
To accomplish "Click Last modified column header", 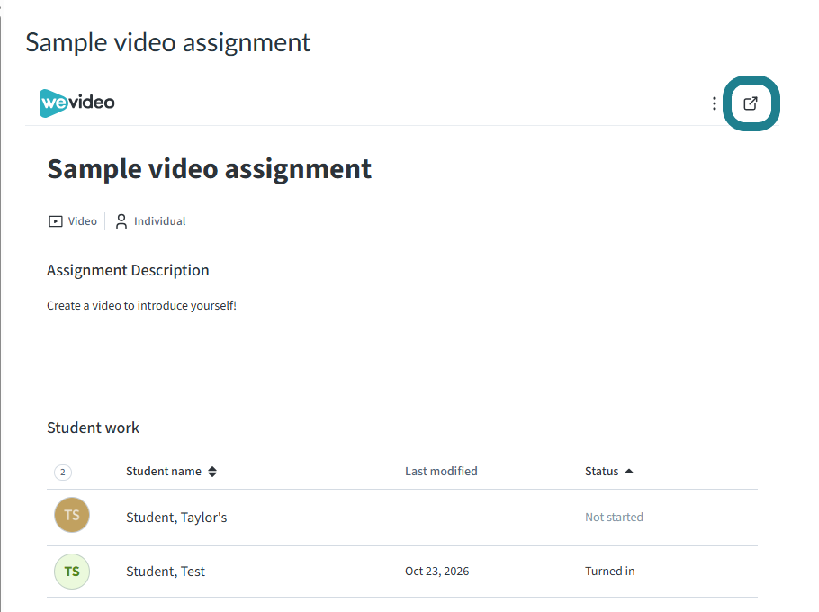I will 441,471.
